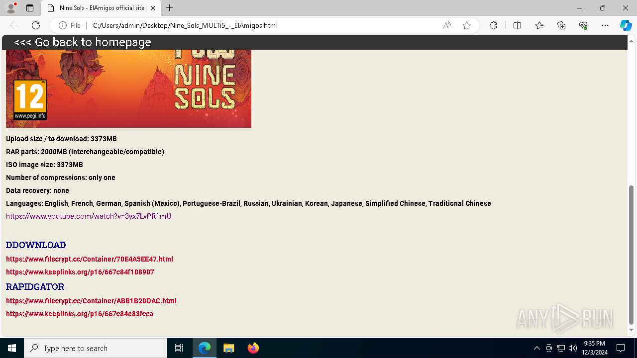Open Microsoft Edge taskbar icon
The height and width of the screenshot is (358, 637).
(x=205, y=348)
